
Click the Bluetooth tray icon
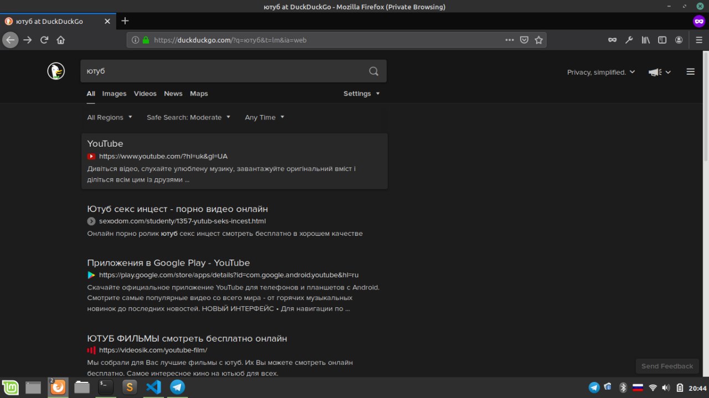623,387
